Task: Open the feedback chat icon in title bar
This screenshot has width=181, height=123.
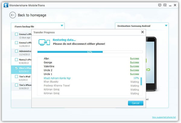Action: pos(160,5)
